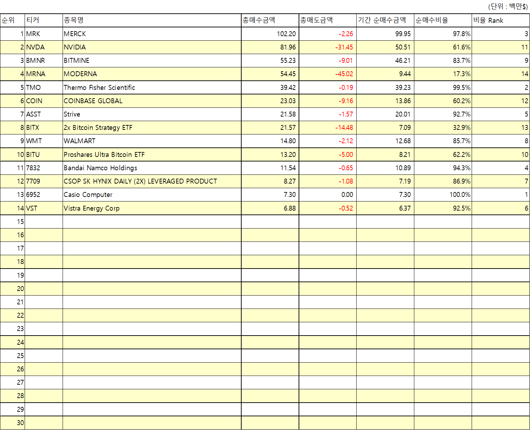Select the MRK ticker cell

pyautogui.click(x=44, y=34)
